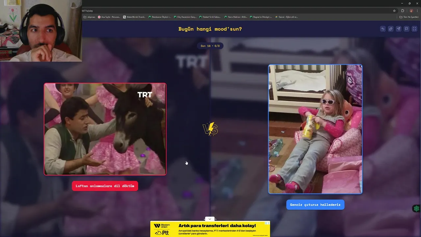Choose 'Genciz çıtırız hallederiz' button
Screen dimensions: 421x237
[x=315, y=205]
